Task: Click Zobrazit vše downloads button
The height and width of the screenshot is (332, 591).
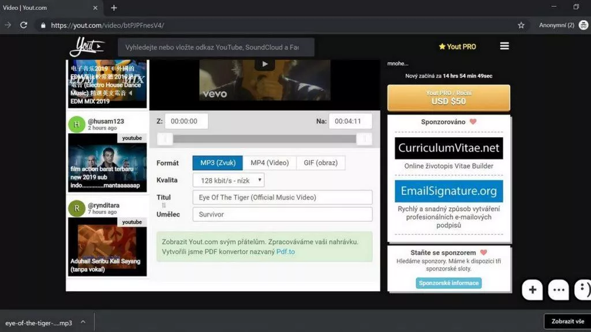Action: pos(568,322)
